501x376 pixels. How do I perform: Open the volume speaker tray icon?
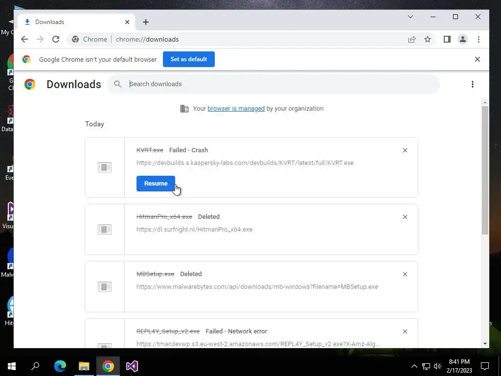437,366
